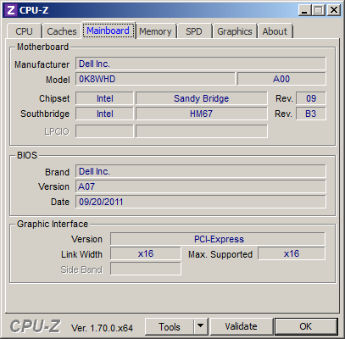Click the CPU-Z title bar logo icon

[x=10, y=10]
